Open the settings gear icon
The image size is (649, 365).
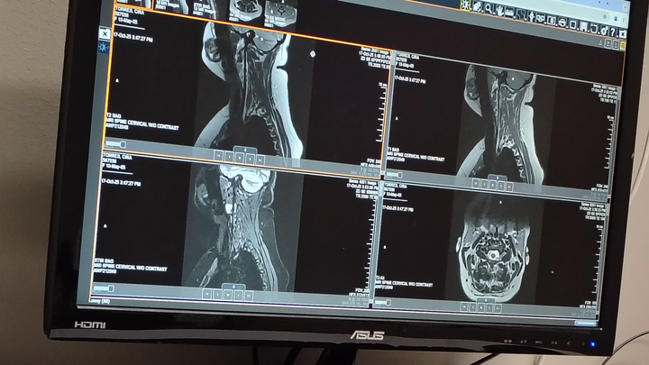(x=604, y=31)
